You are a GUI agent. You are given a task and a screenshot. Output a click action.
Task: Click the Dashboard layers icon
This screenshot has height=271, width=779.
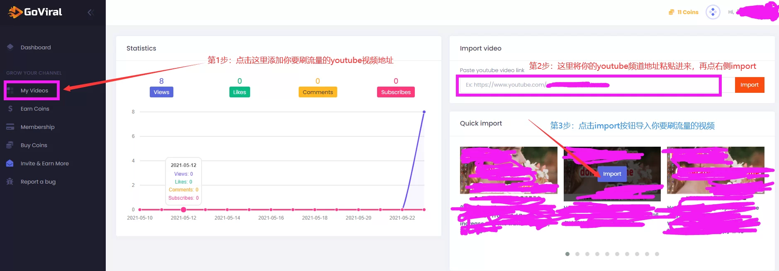click(10, 47)
